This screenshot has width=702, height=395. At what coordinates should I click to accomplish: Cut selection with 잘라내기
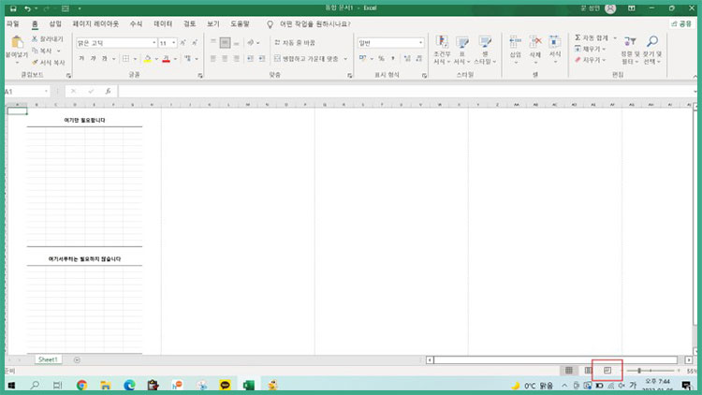tap(48, 39)
